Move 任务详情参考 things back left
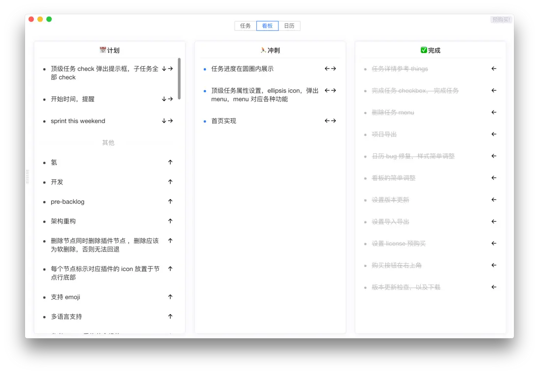The width and height of the screenshot is (539, 374). 494,69
